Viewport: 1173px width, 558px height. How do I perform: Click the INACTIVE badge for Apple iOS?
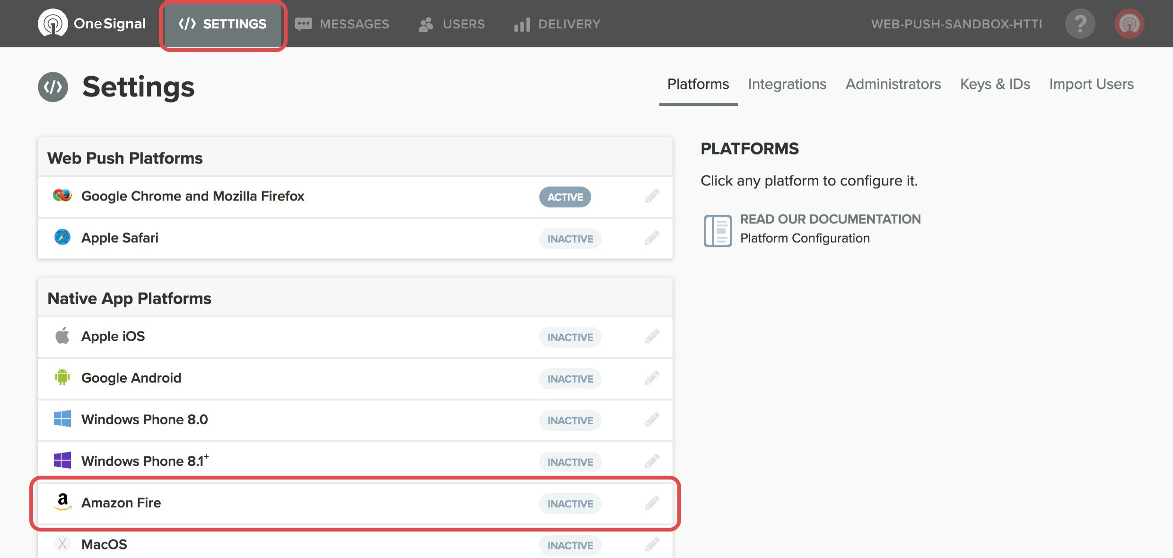pyautogui.click(x=570, y=337)
